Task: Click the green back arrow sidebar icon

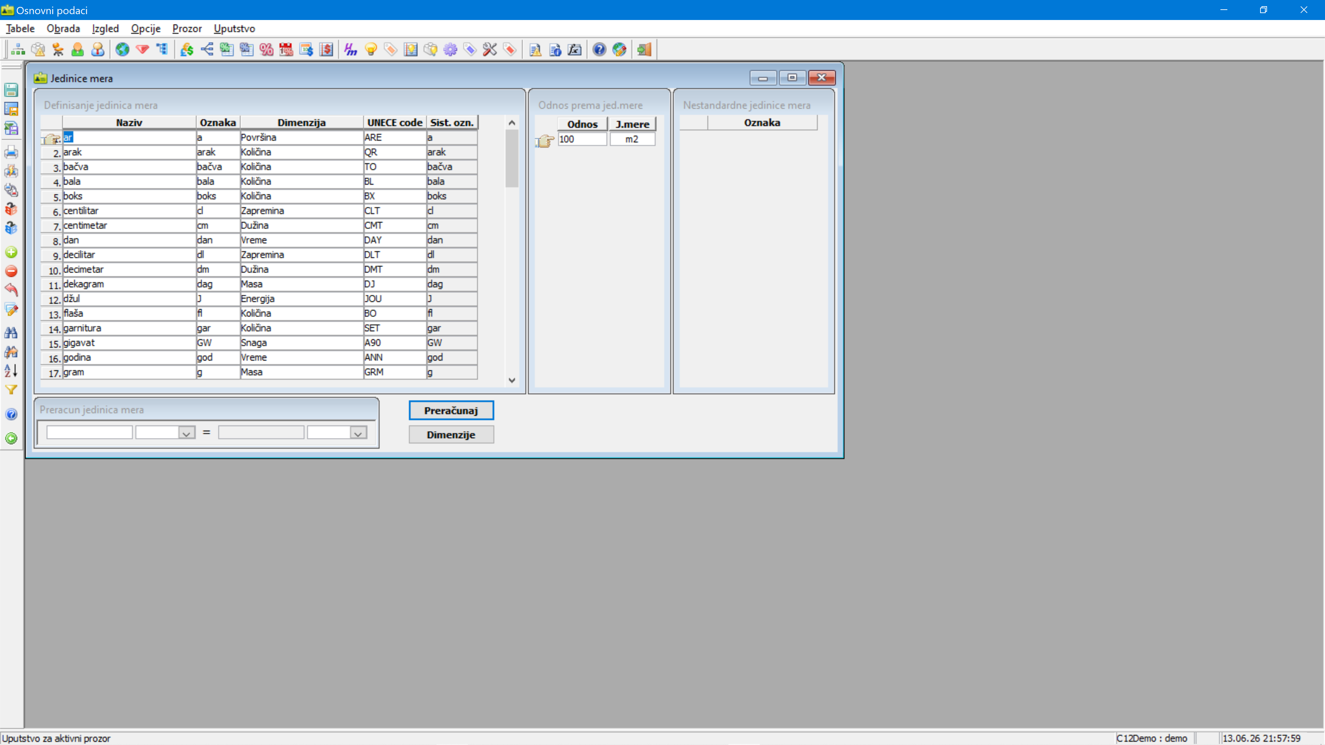Action: tap(11, 438)
